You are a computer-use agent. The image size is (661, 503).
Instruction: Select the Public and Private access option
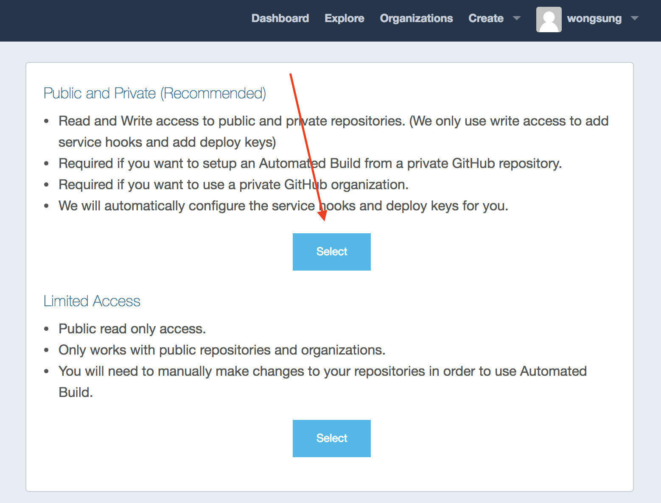tap(332, 252)
